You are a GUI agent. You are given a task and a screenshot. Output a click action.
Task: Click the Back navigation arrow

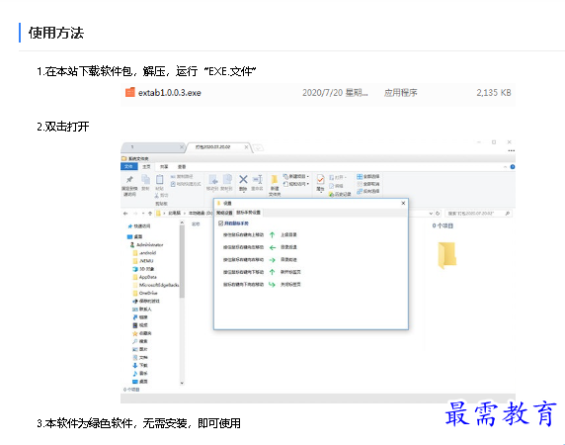click(x=125, y=214)
